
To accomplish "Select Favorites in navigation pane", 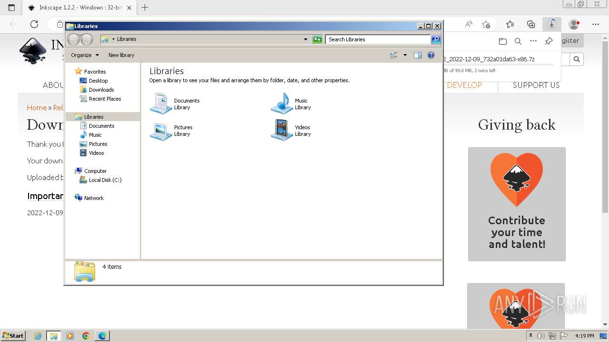I will coord(95,72).
